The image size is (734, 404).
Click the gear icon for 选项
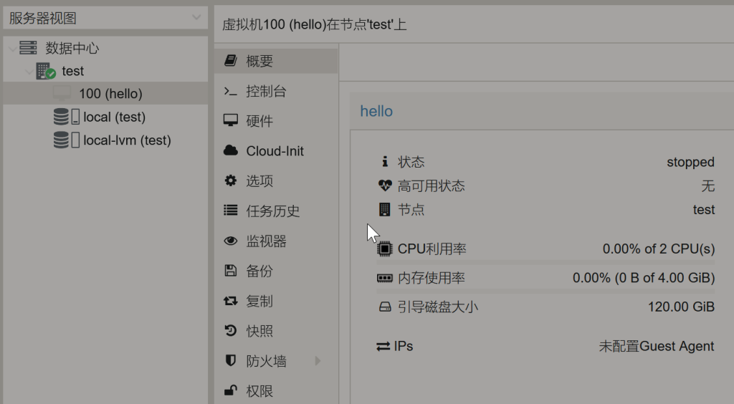pyautogui.click(x=230, y=181)
